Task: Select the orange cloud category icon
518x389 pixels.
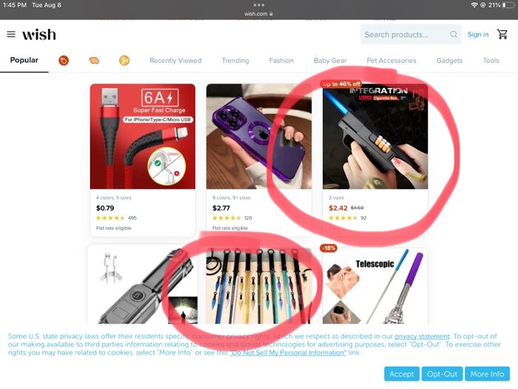Action: [94, 61]
